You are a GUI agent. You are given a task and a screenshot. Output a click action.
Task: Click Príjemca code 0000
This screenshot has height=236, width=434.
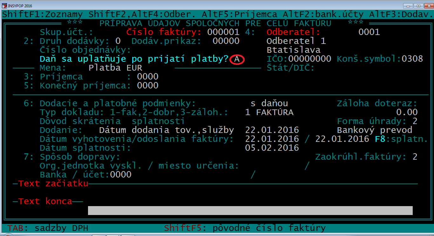[x=148, y=77]
